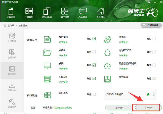Click 返回主菜单 button
Image resolution: width=163 pixels, height=114 pixels.
pos(151,25)
